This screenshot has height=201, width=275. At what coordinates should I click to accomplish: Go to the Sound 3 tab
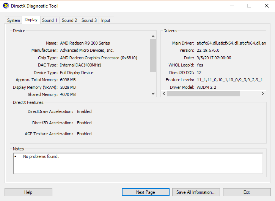coord(89,20)
